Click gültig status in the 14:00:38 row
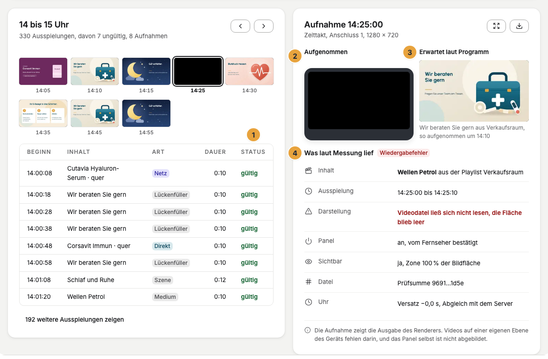This screenshot has width=548, height=359. [249, 229]
